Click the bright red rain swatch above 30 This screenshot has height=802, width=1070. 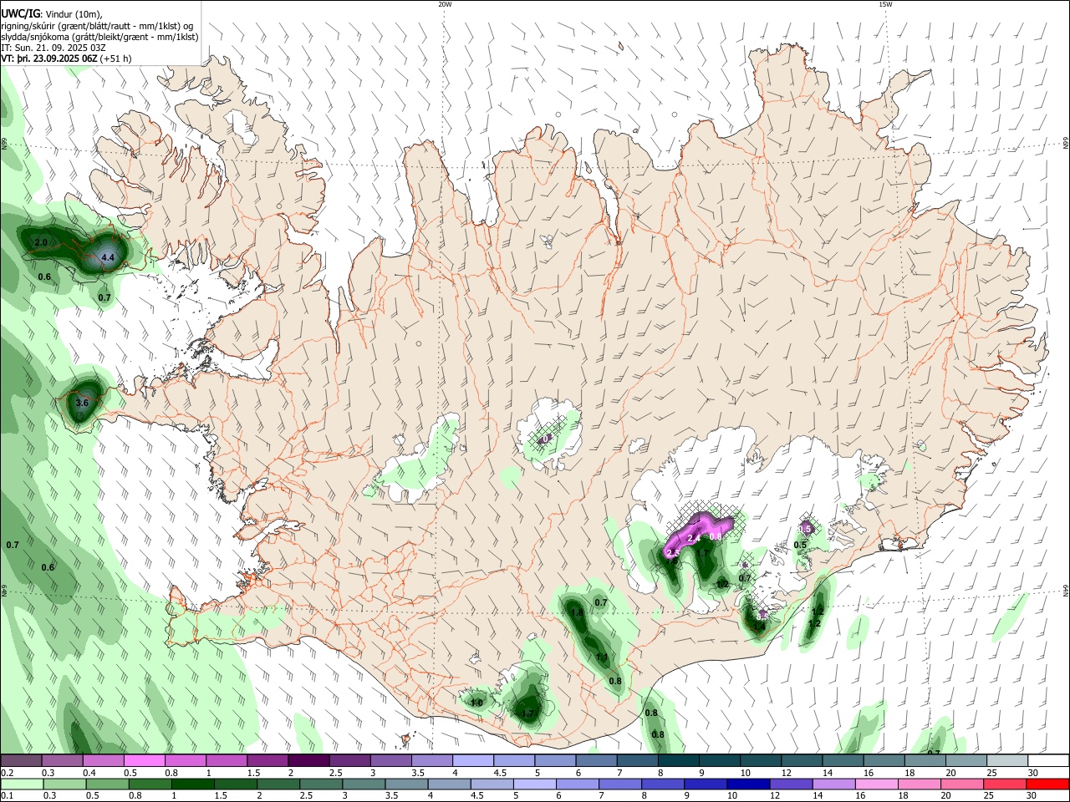[x=1047, y=784]
